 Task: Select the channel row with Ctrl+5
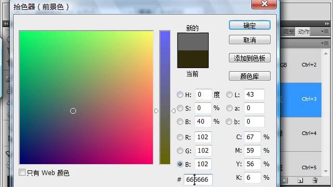[x=301, y=164]
